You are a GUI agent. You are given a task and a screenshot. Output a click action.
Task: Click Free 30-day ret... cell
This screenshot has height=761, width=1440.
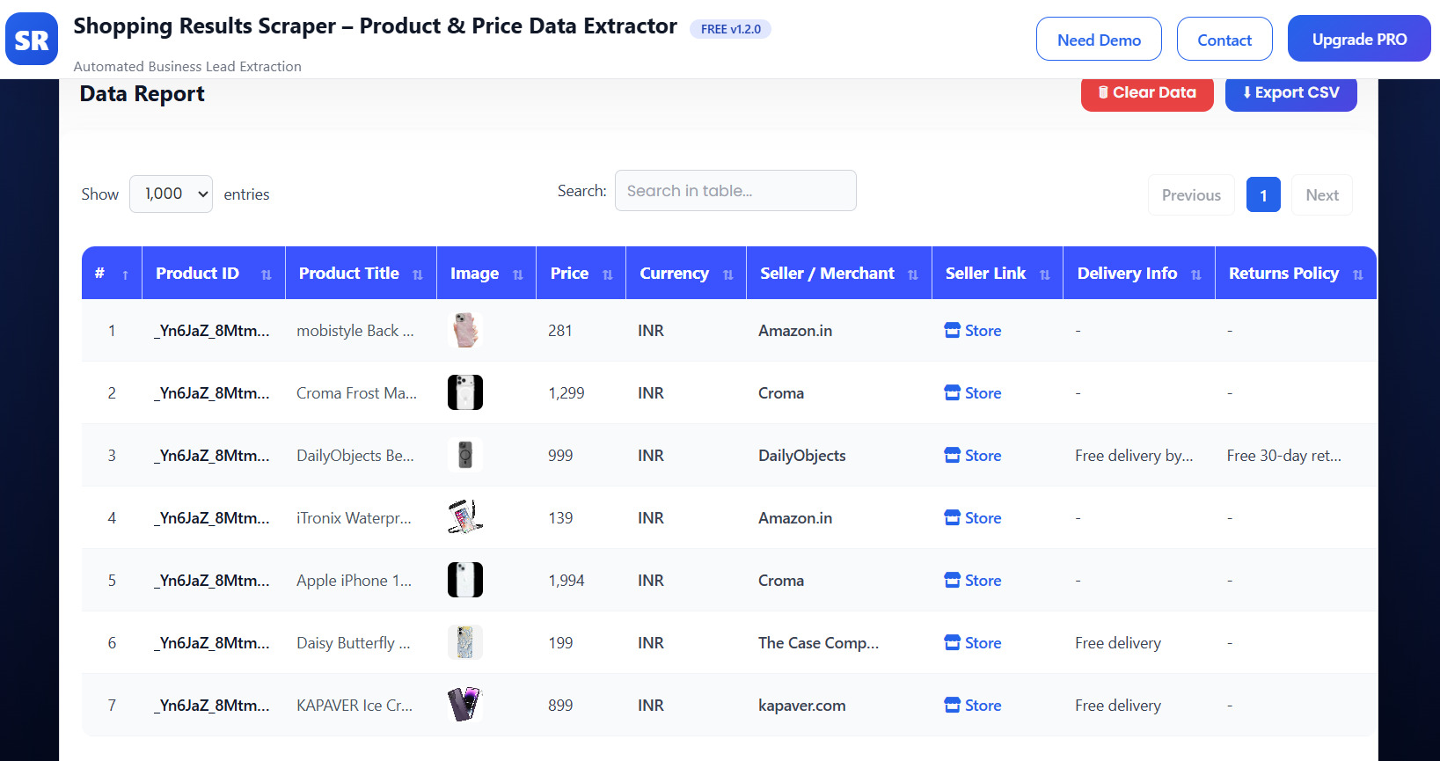(1284, 456)
